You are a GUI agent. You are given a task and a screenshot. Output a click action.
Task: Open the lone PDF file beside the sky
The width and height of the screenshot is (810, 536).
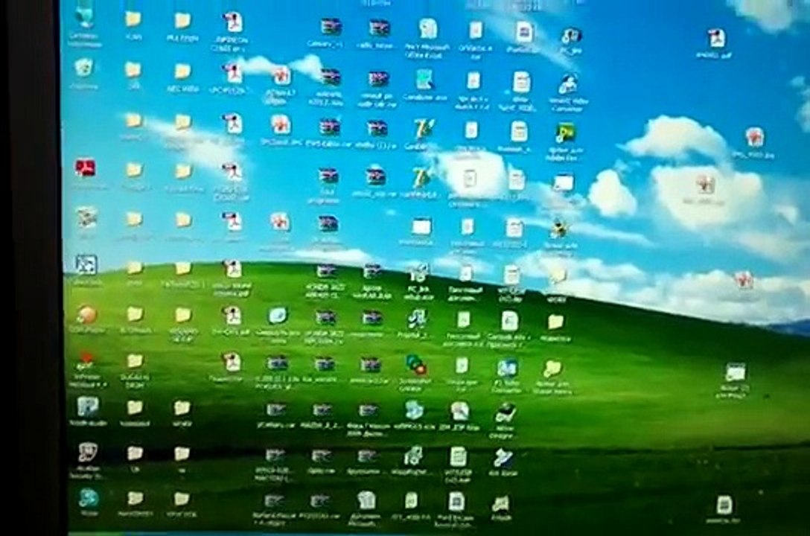(716, 38)
